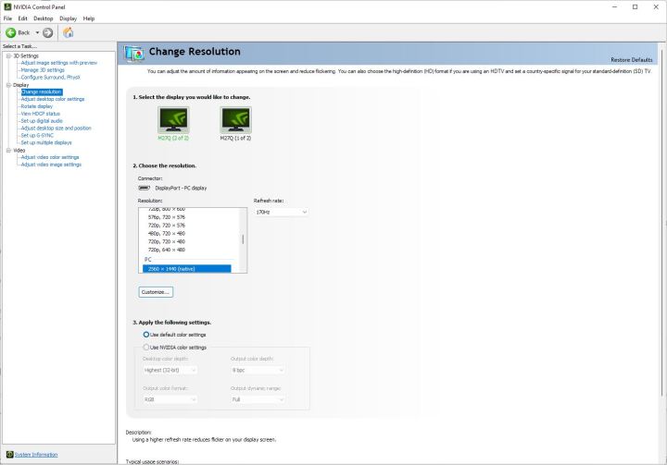The height and width of the screenshot is (465, 667).
Task: Click the Restore Defaults link
Action: 632,59
